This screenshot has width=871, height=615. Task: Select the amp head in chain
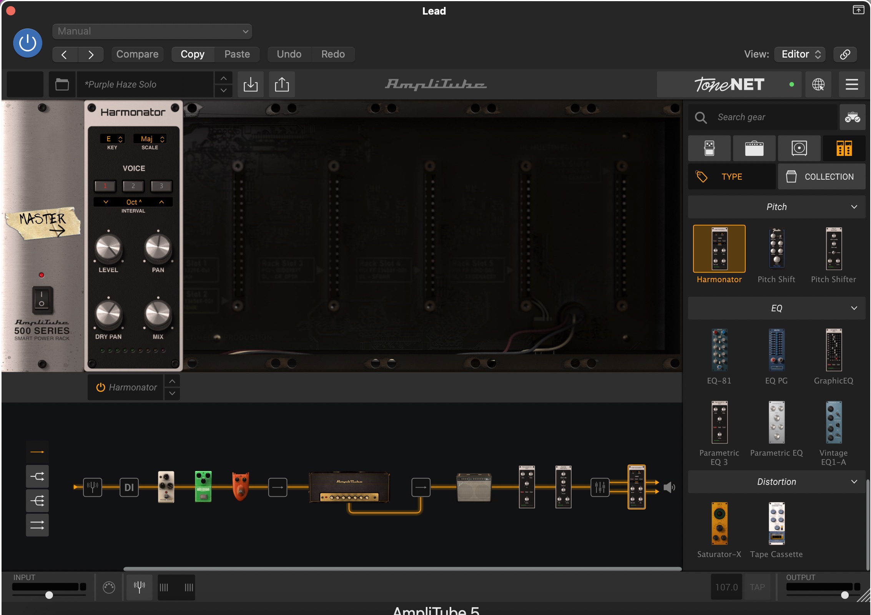[349, 487]
